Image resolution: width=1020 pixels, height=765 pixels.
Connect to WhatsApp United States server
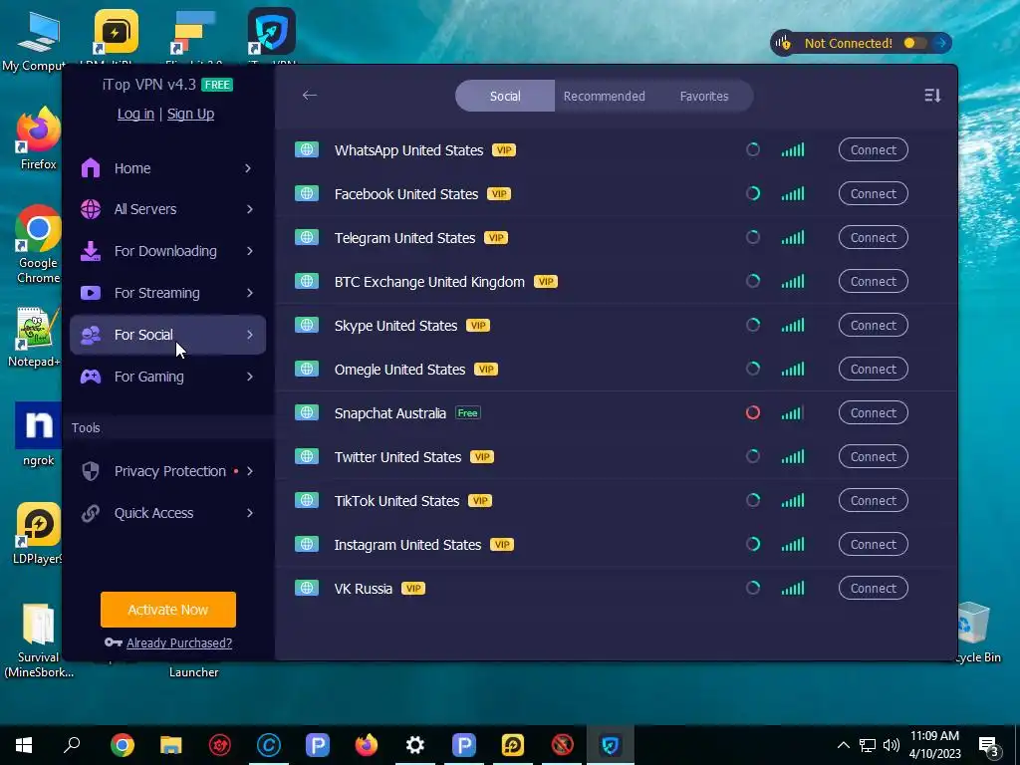click(x=873, y=149)
